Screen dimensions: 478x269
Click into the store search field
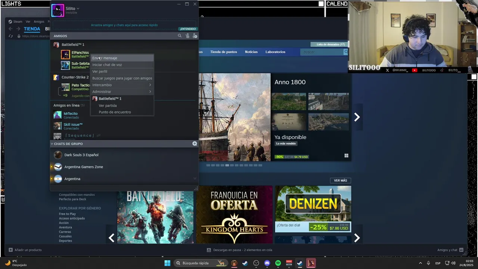click(323, 52)
